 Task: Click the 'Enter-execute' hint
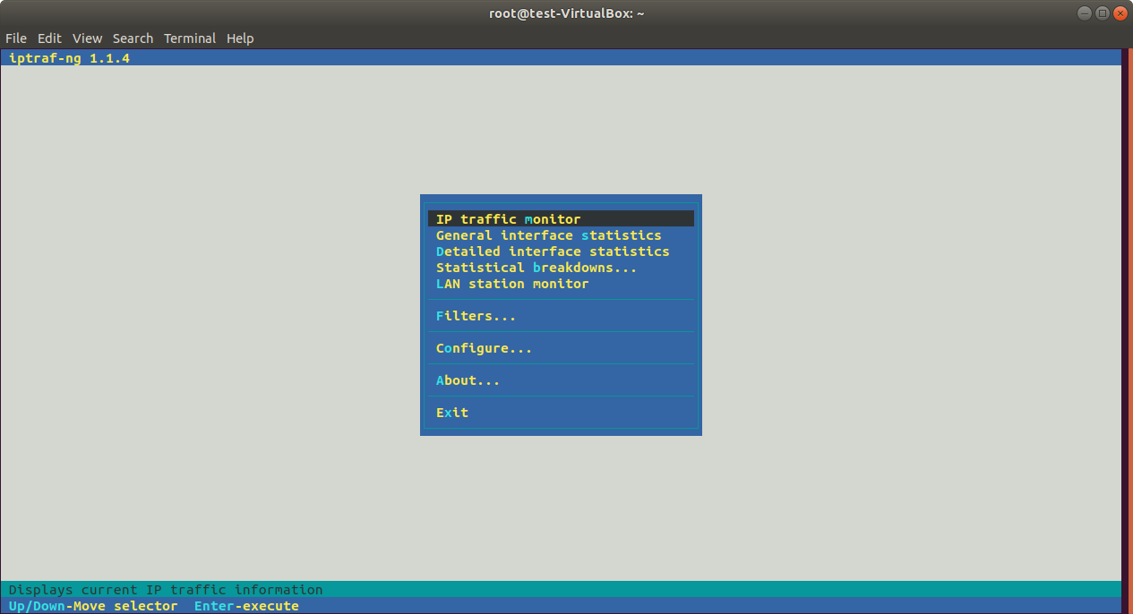(x=246, y=606)
